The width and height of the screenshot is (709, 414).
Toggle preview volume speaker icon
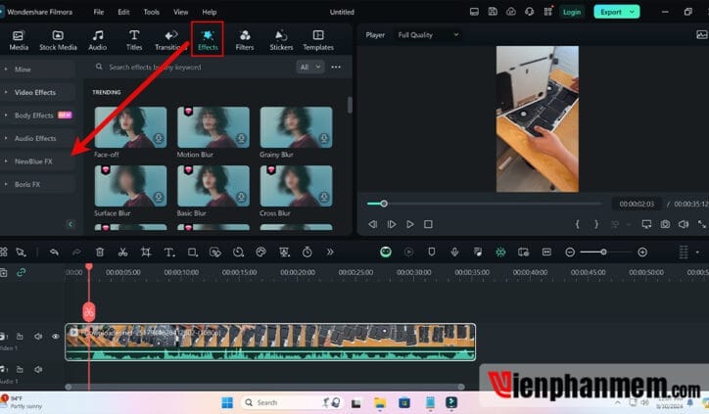684,224
